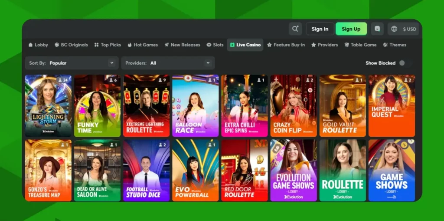This screenshot has height=221, width=444.
Task: Click the Lobby home icon
Action: click(x=31, y=45)
